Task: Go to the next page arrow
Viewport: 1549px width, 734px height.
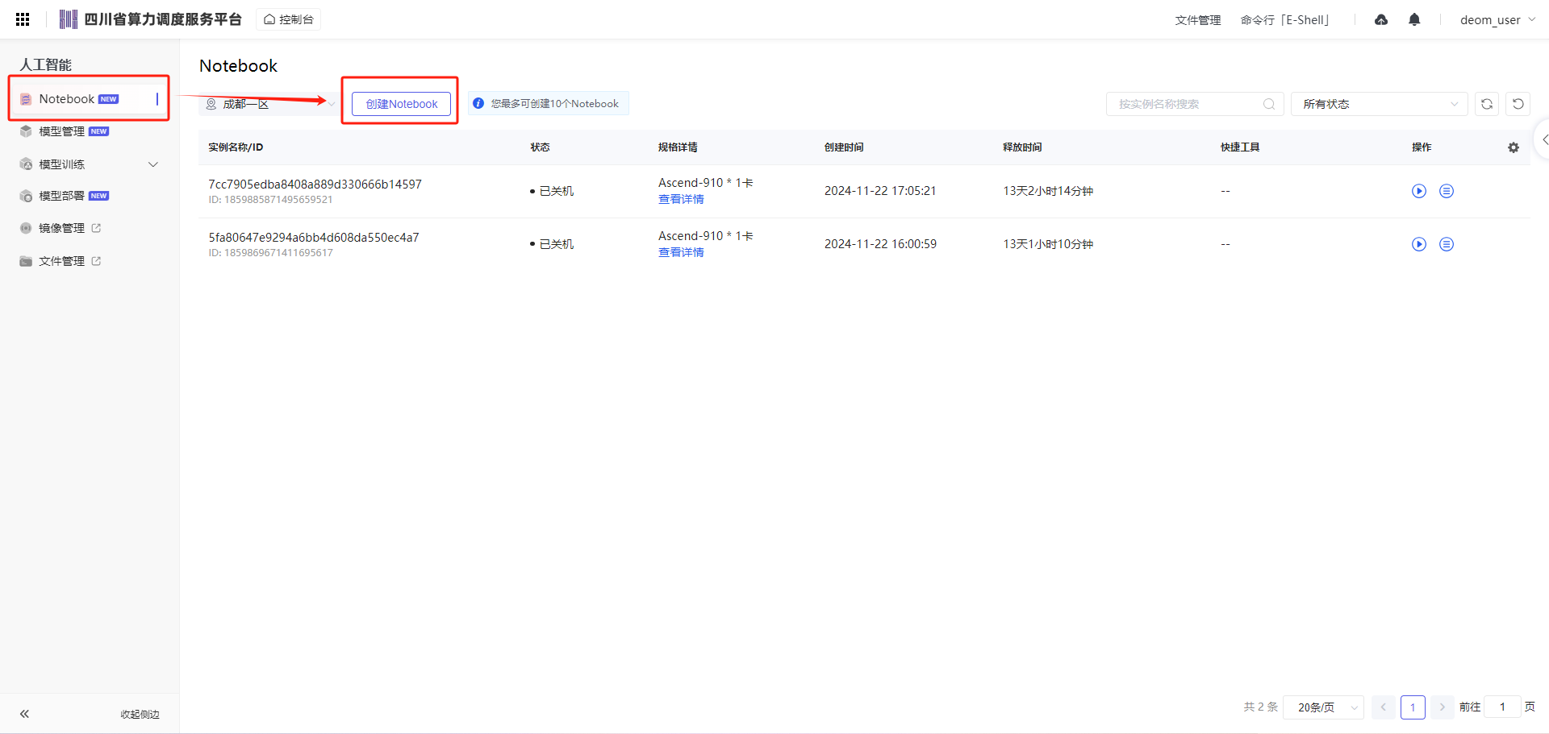Action: 1442,707
